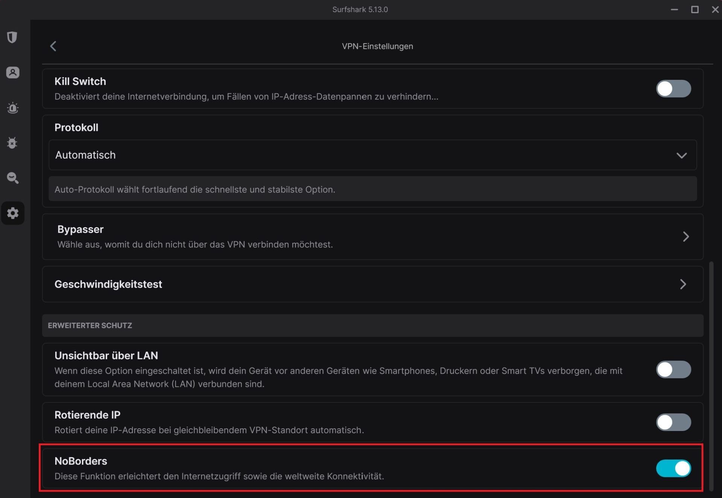Click the Rotierende IP heading

pyautogui.click(x=87, y=415)
